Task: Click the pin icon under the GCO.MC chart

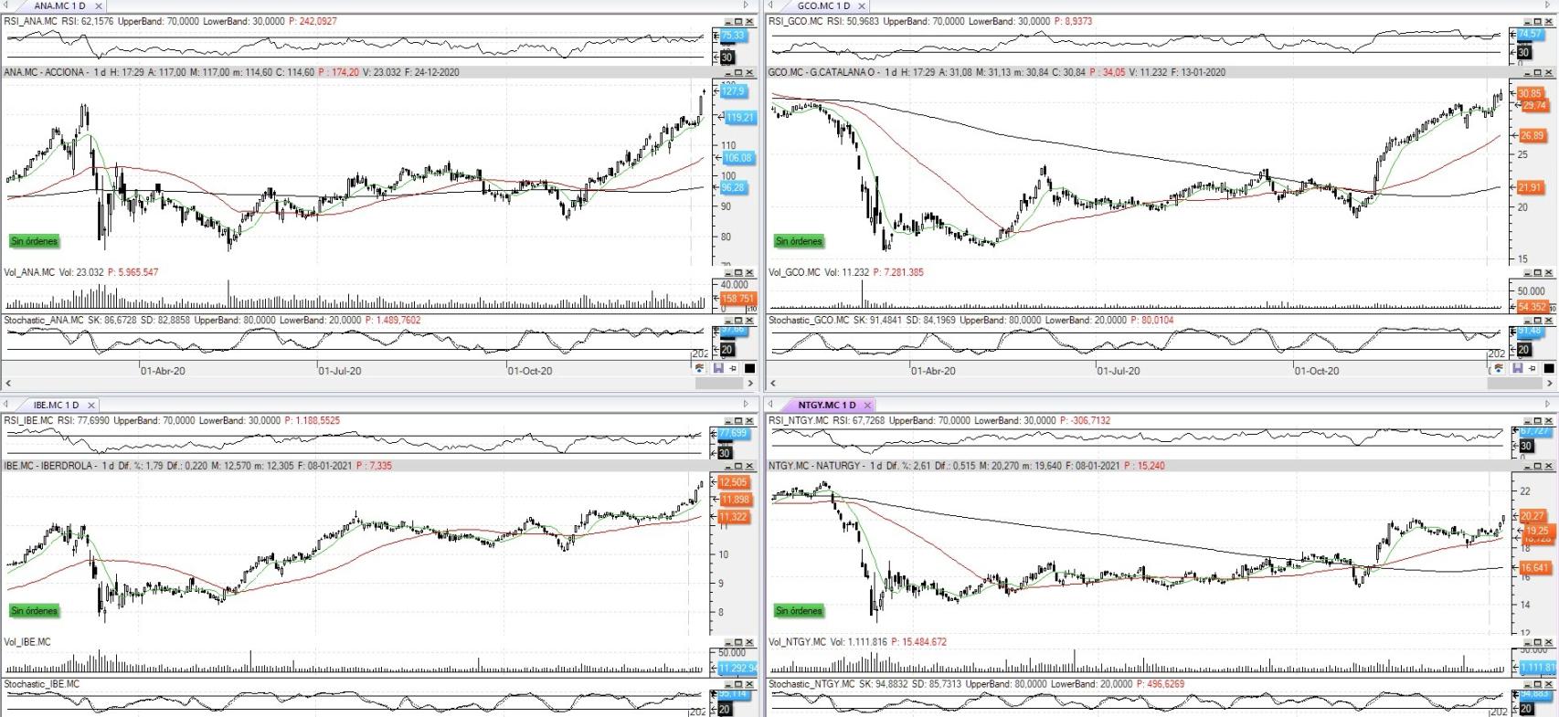Action: 1532,368
